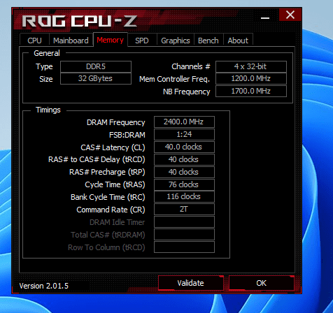
Task: Click the CAS# Latency (CL) label
Action: (x=113, y=147)
